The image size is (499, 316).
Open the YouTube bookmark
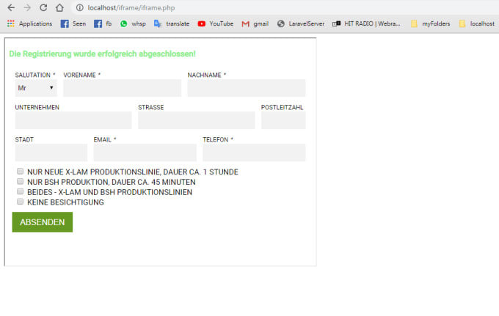click(x=216, y=23)
